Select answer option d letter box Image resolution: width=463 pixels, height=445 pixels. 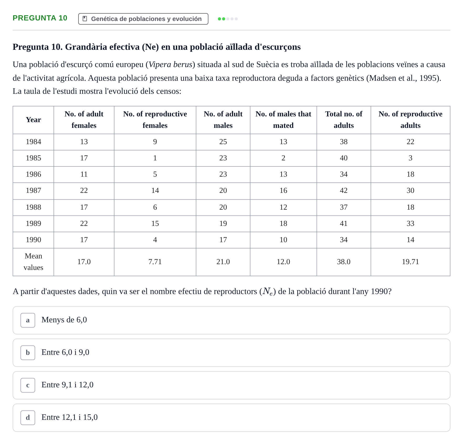tap(28, 418)
